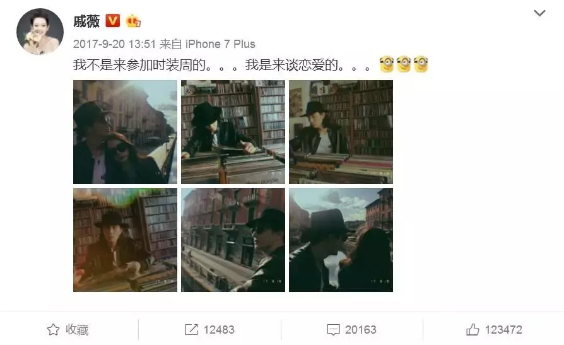
Task: Open the post timestamp 2017-9-20 13:51
Action: click(x=114, y=44)
